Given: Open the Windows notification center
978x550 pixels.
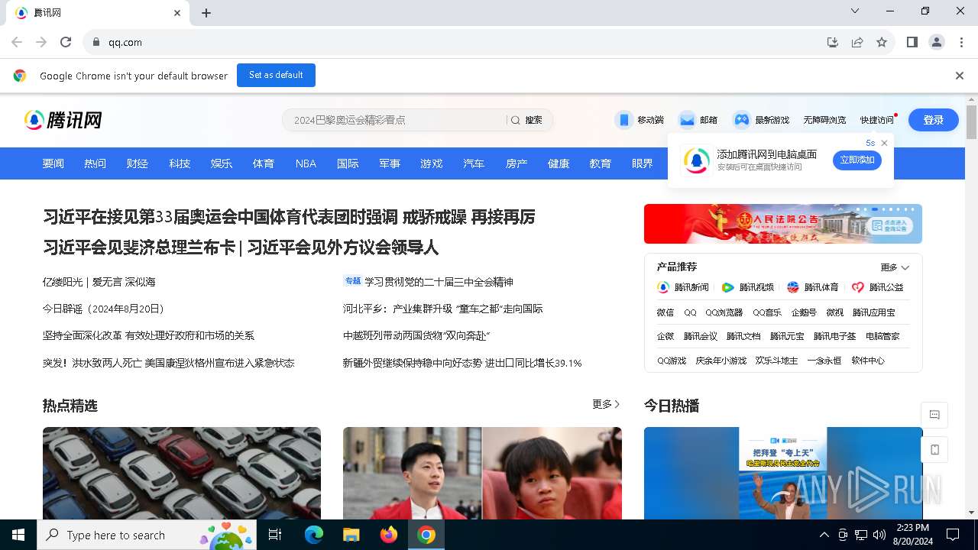Looking at the screenshot, I should point(953,535).
